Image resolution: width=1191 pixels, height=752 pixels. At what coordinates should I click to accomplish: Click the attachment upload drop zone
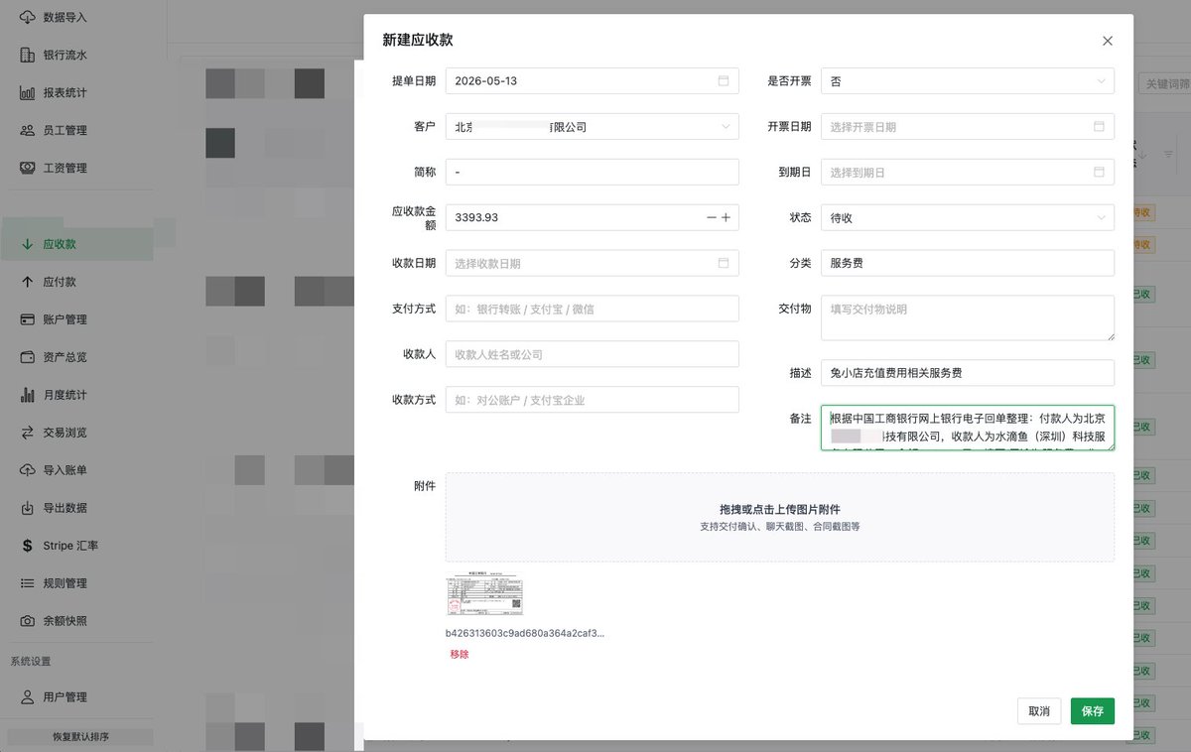click(780, 517)
